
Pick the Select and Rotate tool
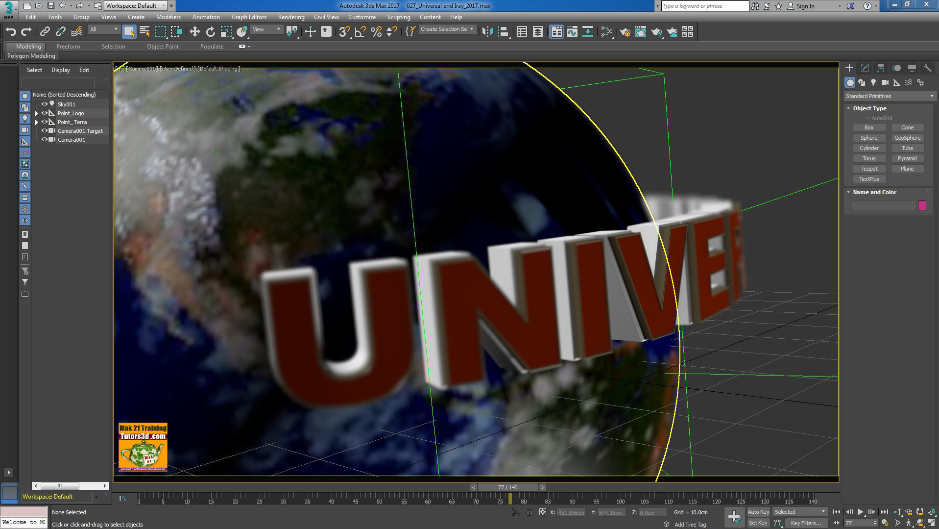(x=211, y=32)
